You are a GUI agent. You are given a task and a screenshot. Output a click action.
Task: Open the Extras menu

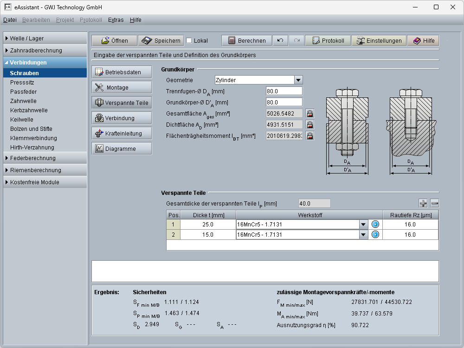coord(116,20)
